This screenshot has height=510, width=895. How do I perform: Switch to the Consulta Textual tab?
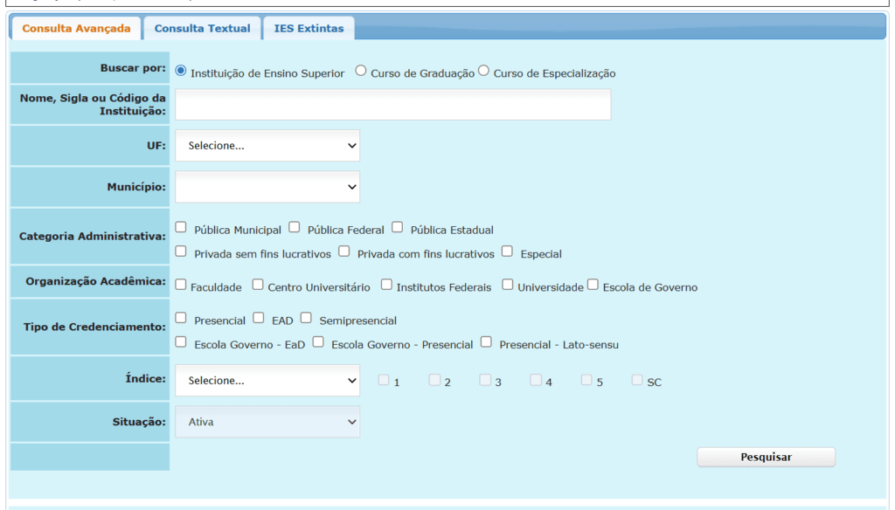[202, 29]
